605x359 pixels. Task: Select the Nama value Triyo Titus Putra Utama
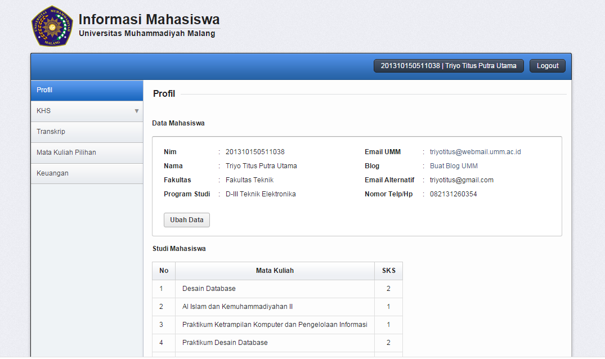261,166
